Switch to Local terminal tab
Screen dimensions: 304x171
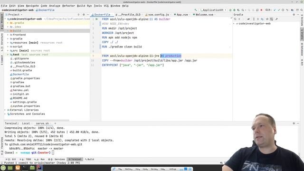point(26,123)
